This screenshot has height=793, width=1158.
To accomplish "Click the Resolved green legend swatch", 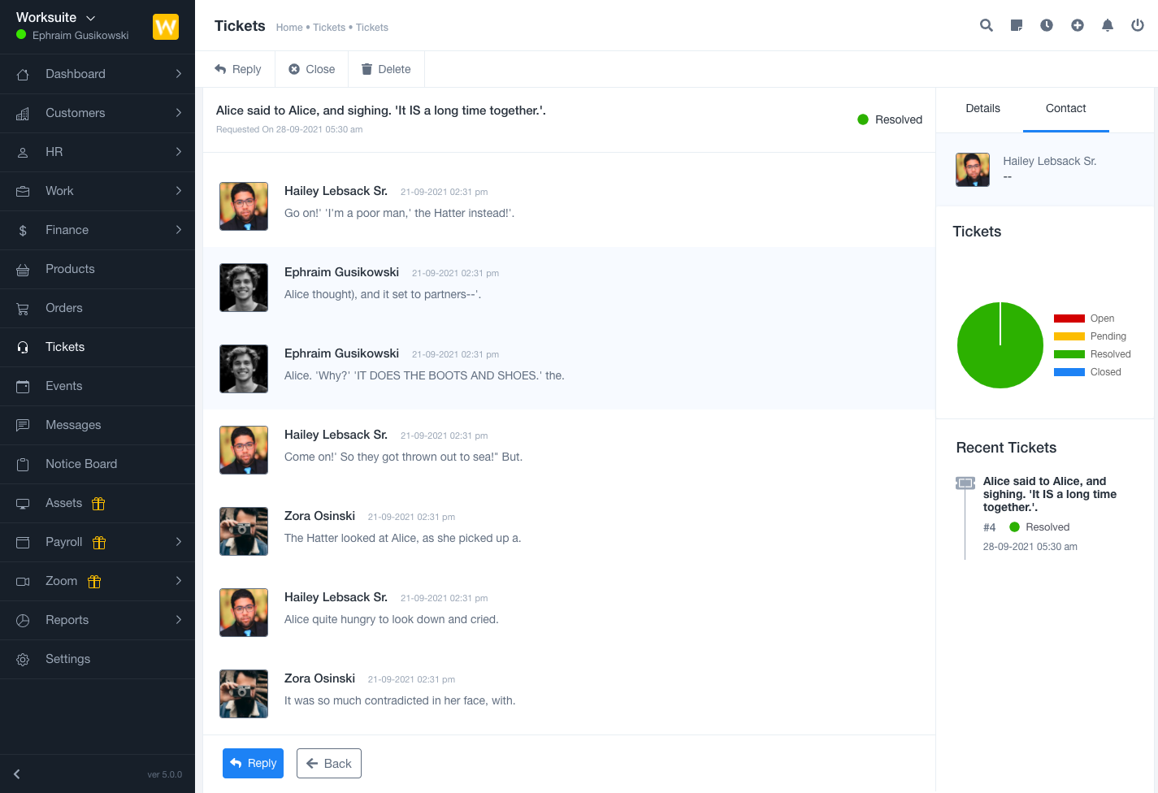I will click(1069, 354).
